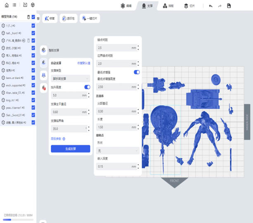Viewport: 253px width, 223px height.
Task: Click the model icon beside knig..ht 1
Action: point(3,100)
